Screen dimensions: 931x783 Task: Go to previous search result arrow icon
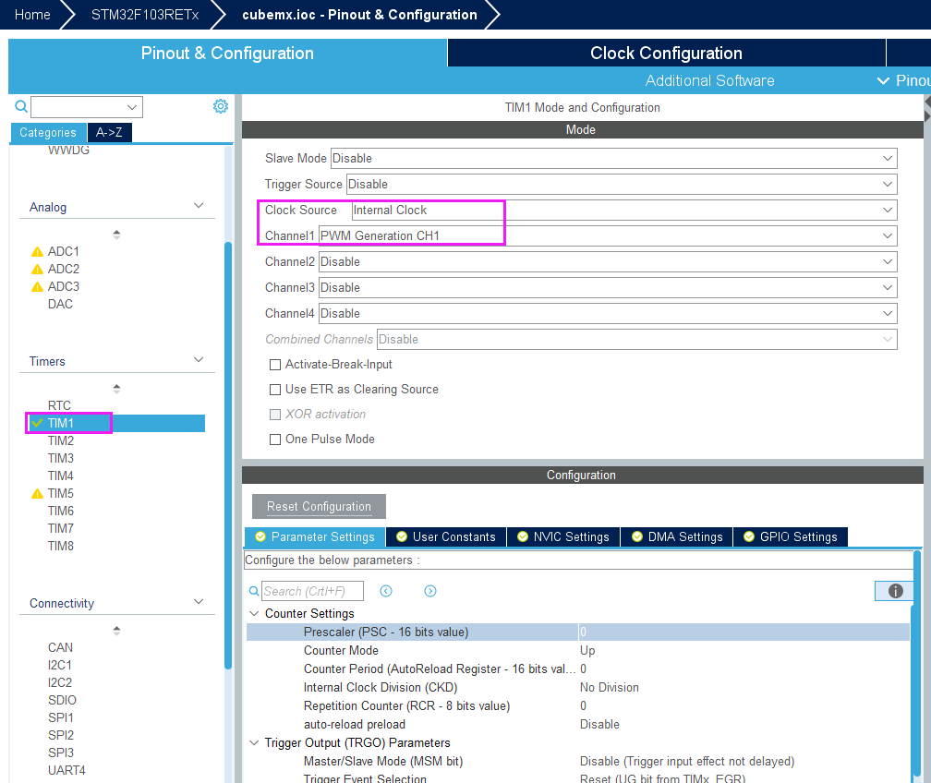click(x=386, y=591)
